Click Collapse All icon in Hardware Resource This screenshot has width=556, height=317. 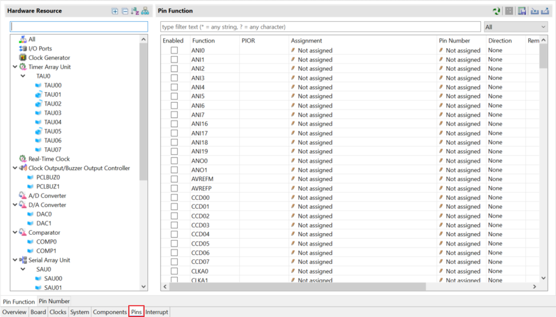(125, 11)
